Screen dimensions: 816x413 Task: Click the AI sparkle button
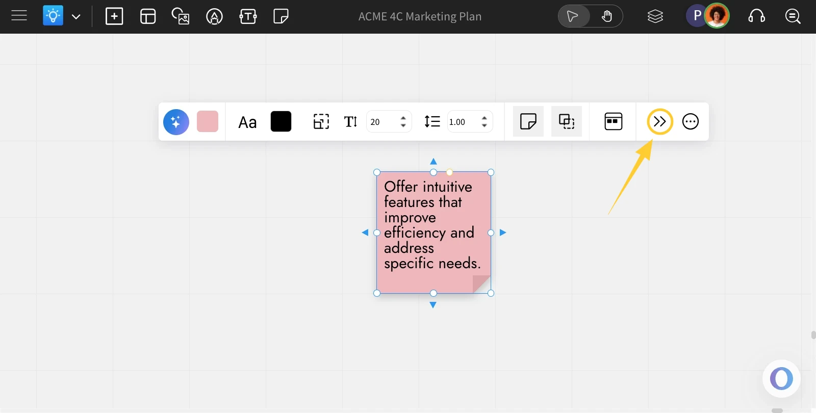[176, 122]
